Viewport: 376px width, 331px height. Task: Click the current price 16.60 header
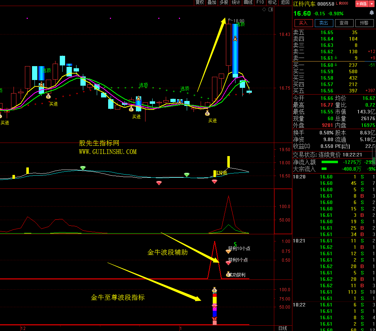click(302, 14)
